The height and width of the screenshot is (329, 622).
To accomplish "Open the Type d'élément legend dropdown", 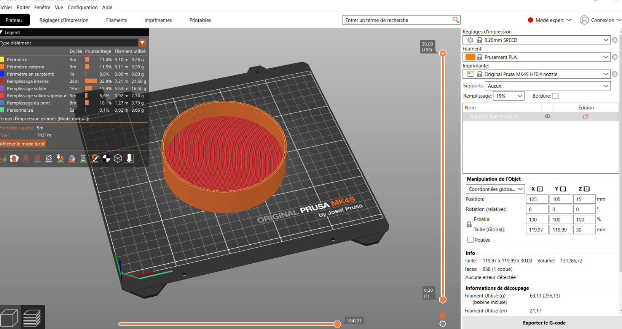I will 142,43.
